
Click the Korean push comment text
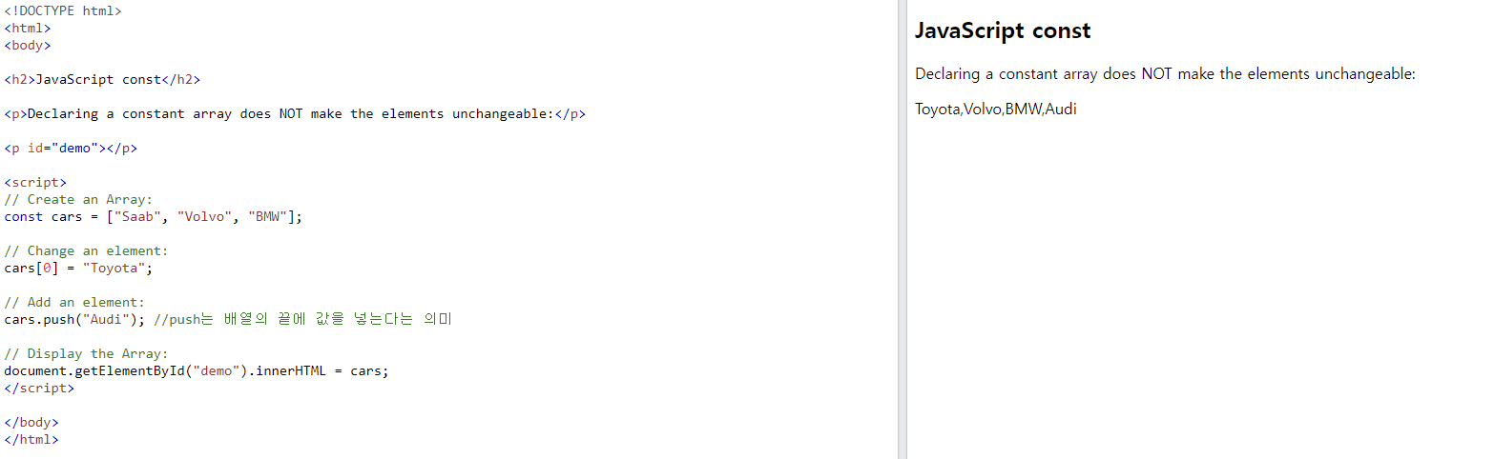[x=302, y=319]
